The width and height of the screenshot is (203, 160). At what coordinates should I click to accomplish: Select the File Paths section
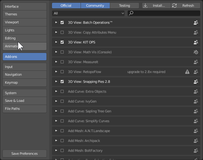click(25, 109)
